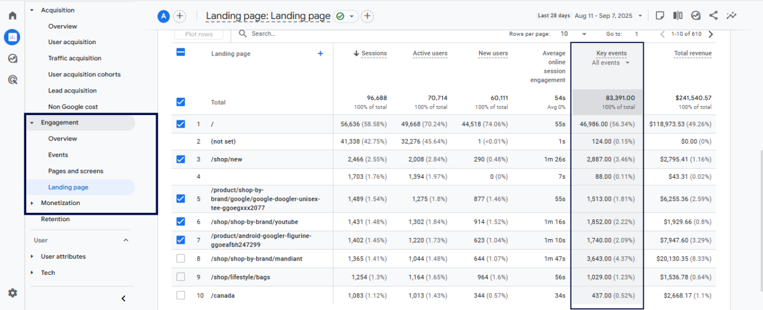Deselect all rows header checkbox
Image resolution: width=763 pixels, height=310 pixels.
tap(181, 52)
